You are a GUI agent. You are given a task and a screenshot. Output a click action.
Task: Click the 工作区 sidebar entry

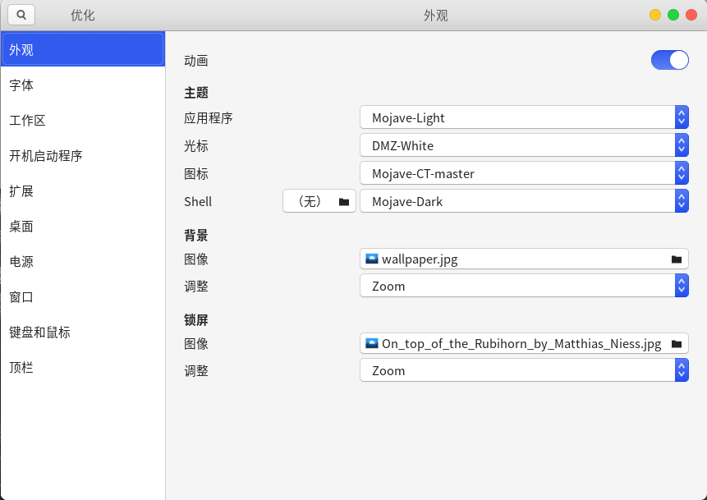click(x=82, y=120)
